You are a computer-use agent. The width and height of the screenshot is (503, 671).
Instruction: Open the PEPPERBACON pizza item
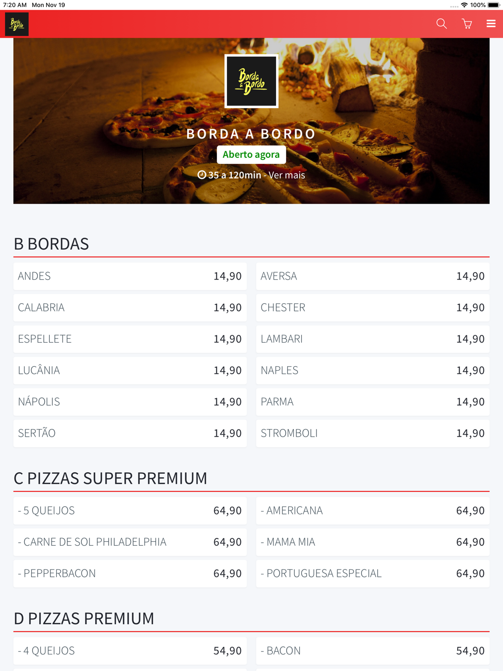pos(130,573)
